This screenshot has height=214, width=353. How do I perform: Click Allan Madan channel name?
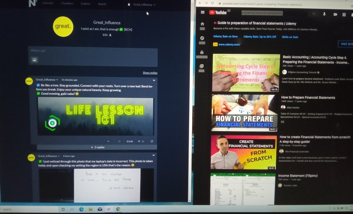click(x=293, y=107)
